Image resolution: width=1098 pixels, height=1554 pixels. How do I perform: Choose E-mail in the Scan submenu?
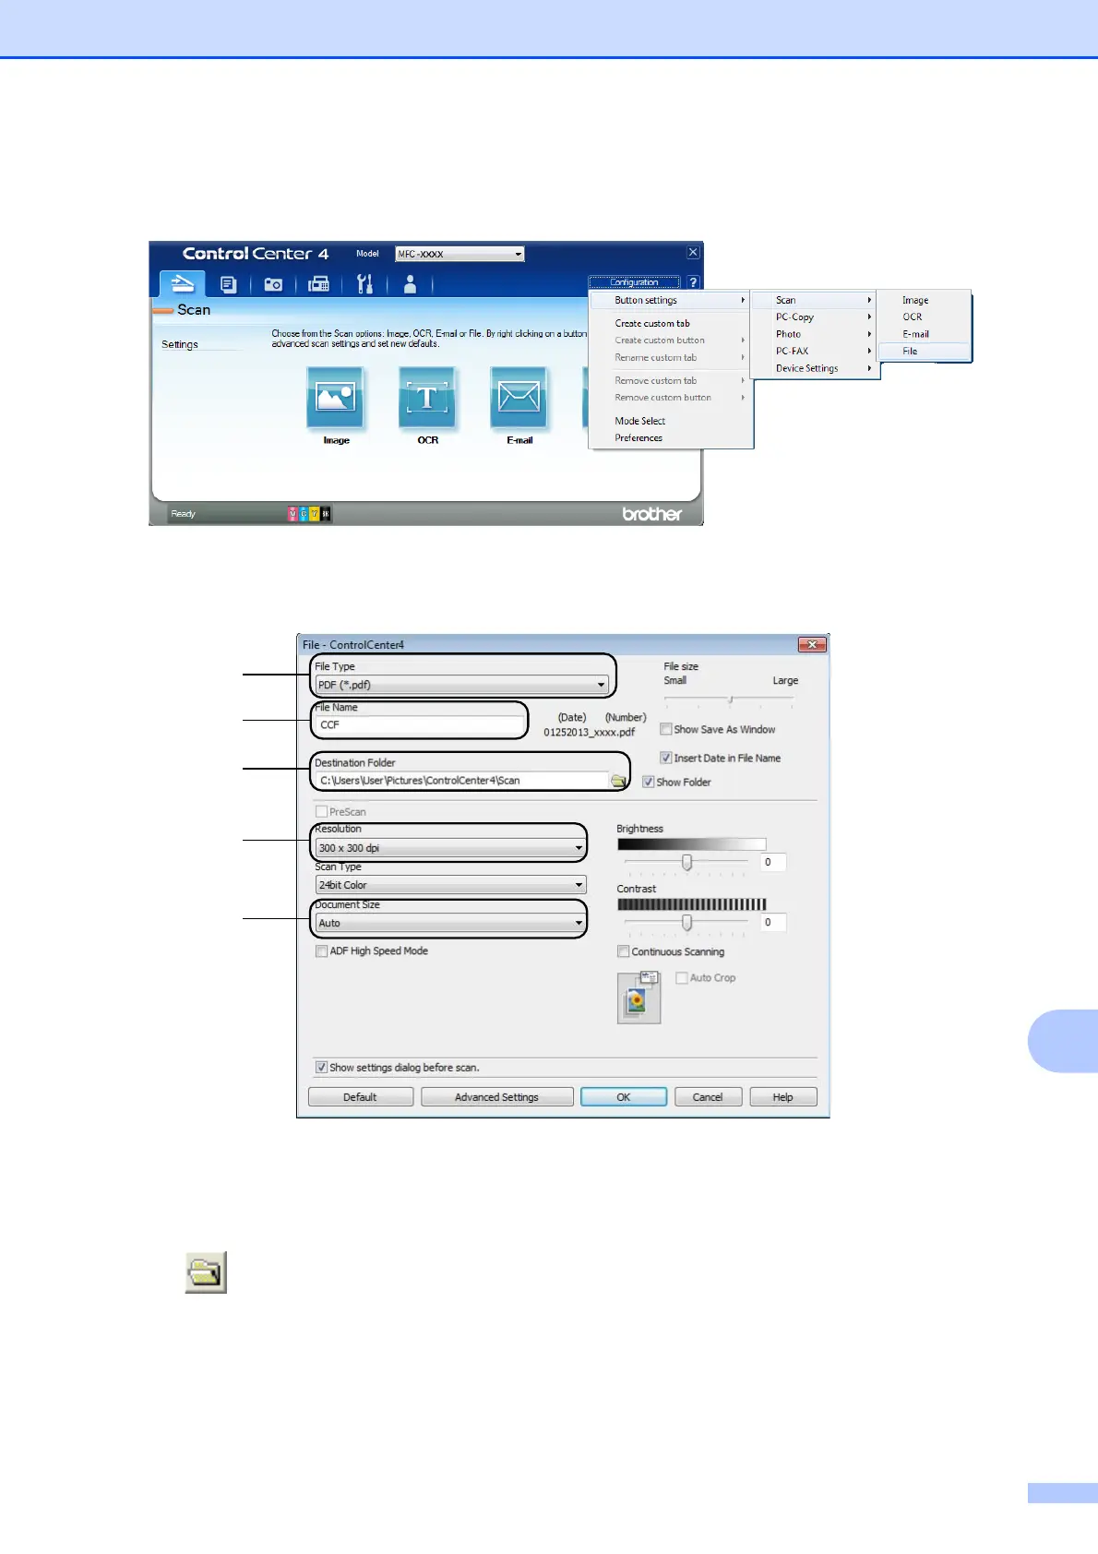tap(924, 334)
